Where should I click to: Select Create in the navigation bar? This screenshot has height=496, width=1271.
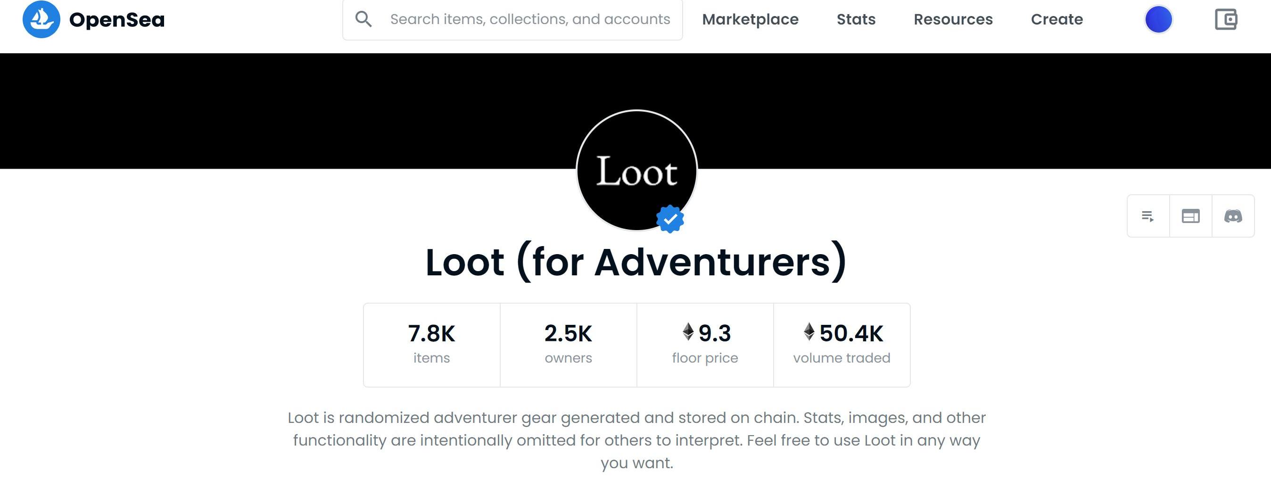[x=1057, y=19]
